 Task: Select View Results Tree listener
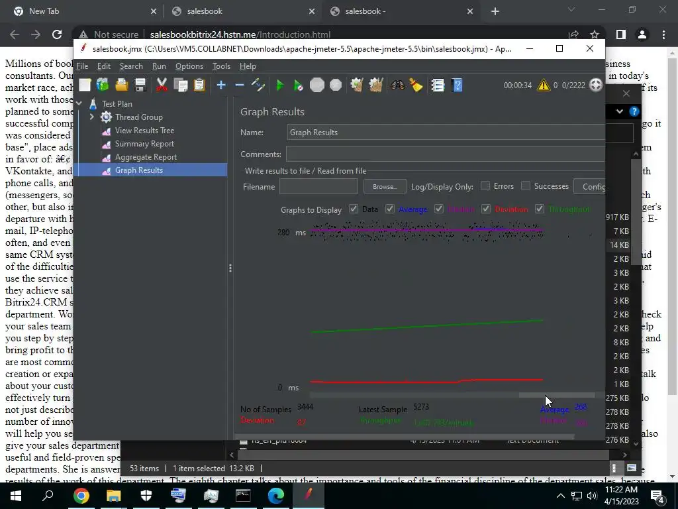coord(144,131)
